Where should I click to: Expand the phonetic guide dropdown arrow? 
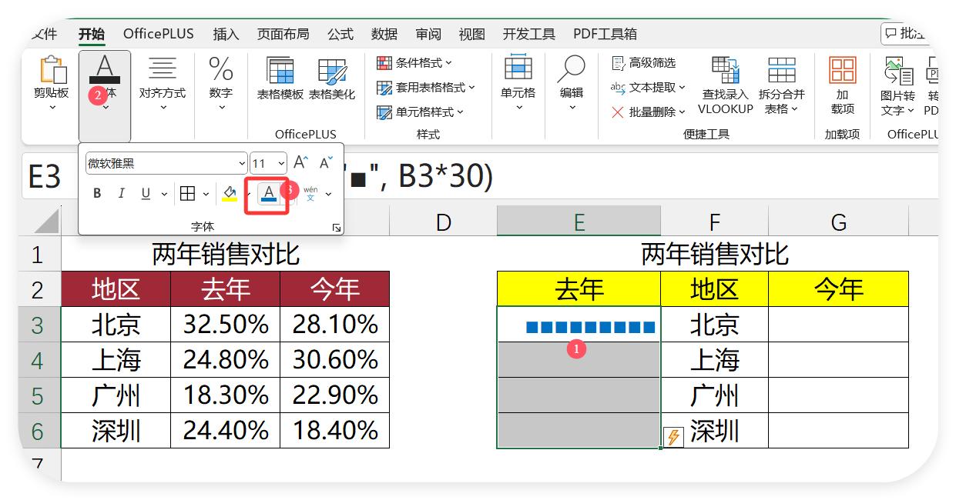329,194
